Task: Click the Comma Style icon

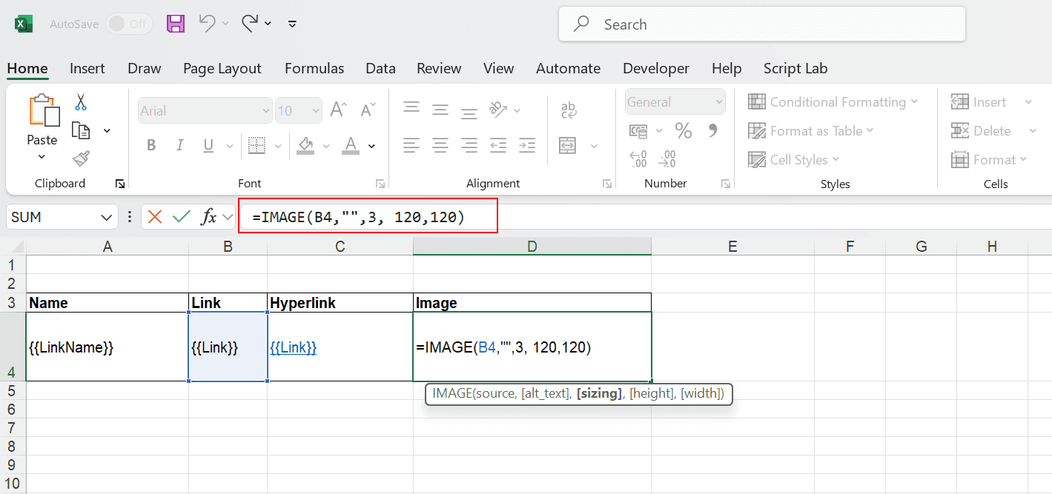Action: click(712, 131)
